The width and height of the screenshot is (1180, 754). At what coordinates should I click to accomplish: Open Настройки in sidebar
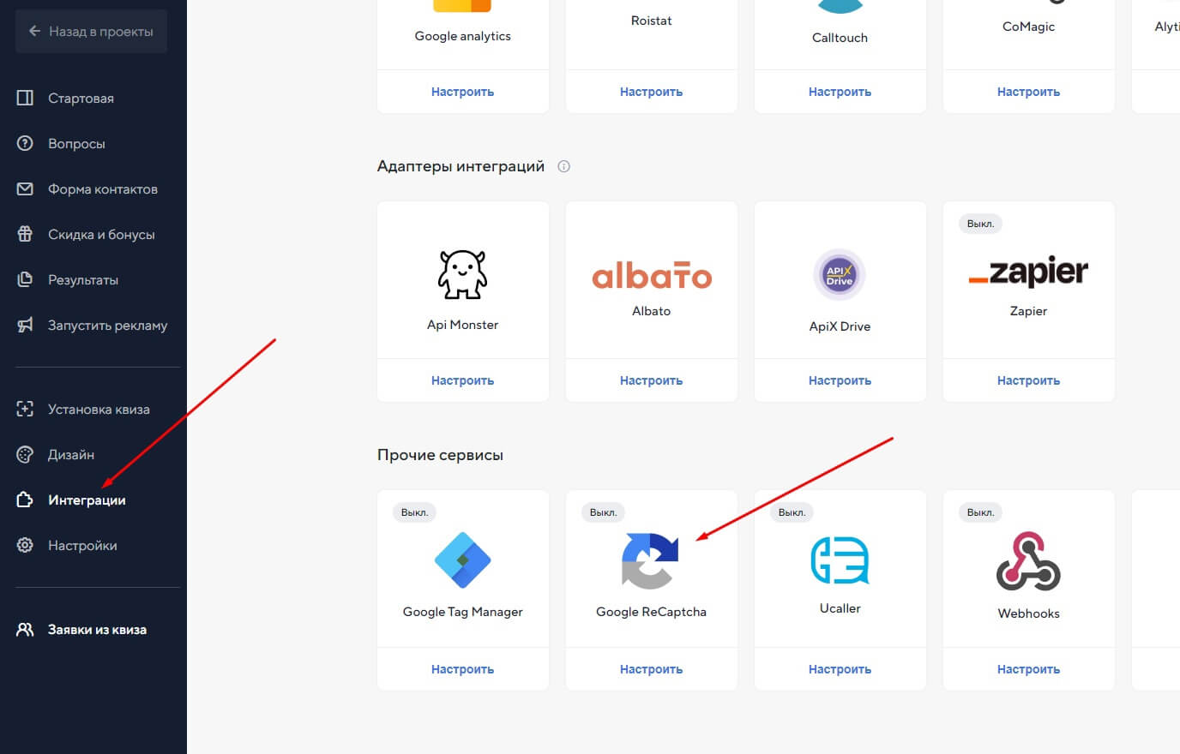(82, 545)
